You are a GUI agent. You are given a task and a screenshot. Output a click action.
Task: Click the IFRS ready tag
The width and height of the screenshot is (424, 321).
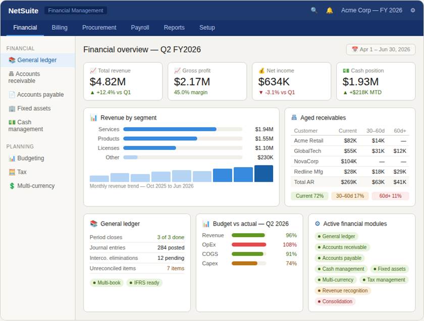pyautogui.click(x=144, y=283)
